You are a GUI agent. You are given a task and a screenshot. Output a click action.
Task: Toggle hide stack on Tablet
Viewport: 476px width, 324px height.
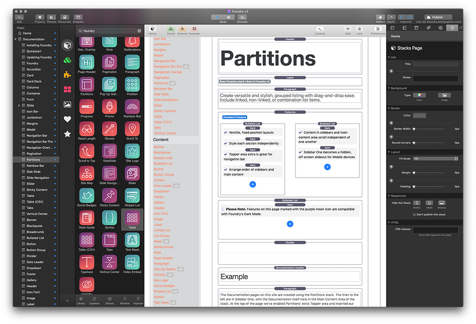point(429,203)
